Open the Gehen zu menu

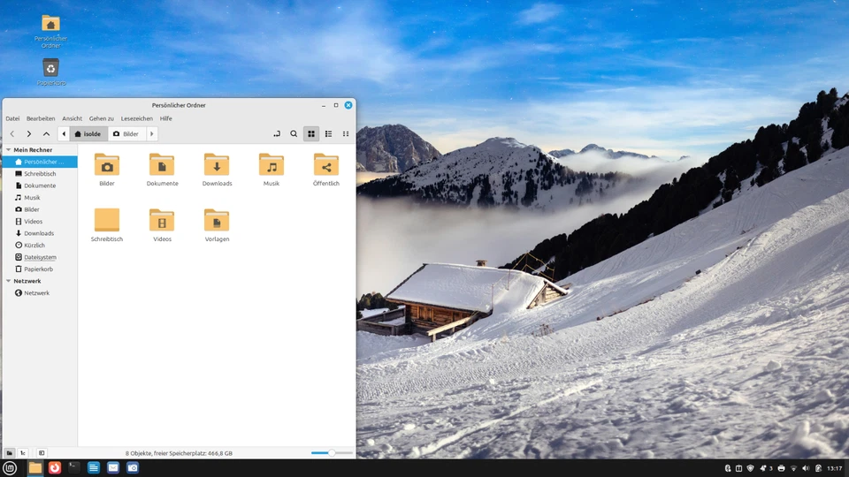point(101,118)
